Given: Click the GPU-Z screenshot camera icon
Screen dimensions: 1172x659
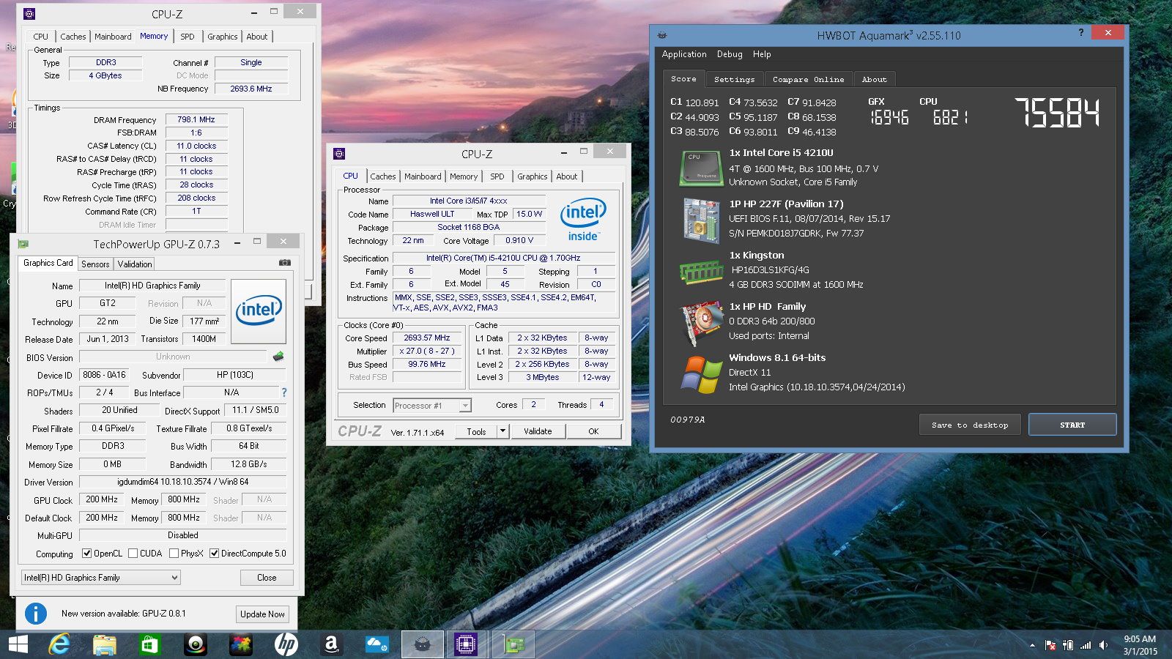Looking at the screenshot, I should (285, 262).
